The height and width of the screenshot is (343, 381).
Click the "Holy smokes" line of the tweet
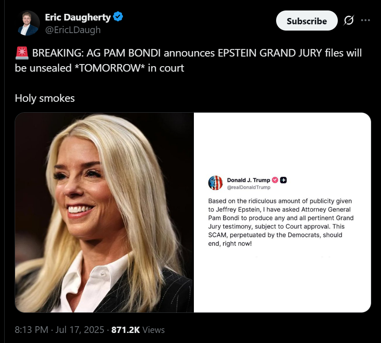tap(45, 98)
